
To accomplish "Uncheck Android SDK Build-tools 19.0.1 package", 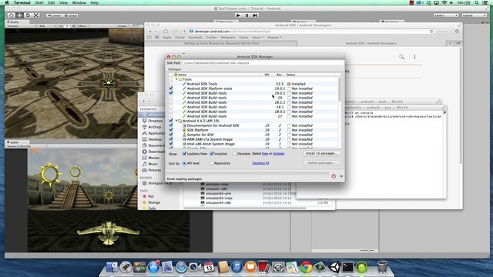I will (x=171, y=93).
